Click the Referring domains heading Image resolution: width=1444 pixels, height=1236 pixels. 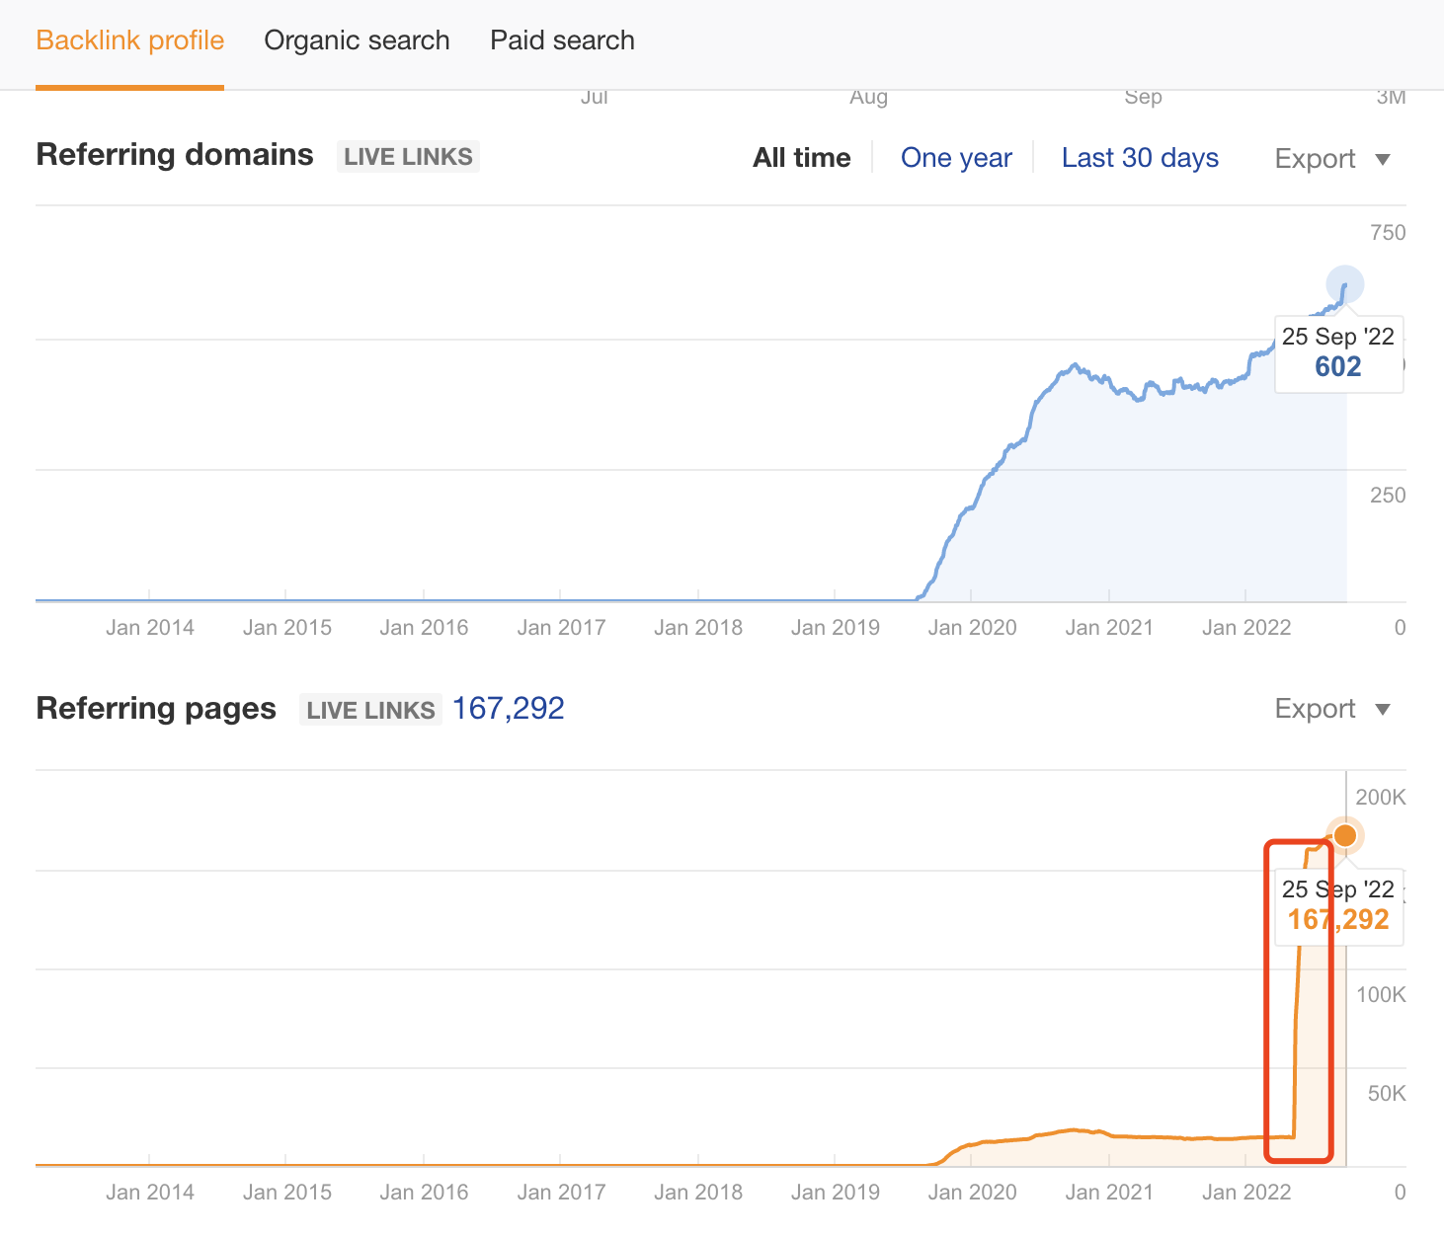[x=175, y=155]
